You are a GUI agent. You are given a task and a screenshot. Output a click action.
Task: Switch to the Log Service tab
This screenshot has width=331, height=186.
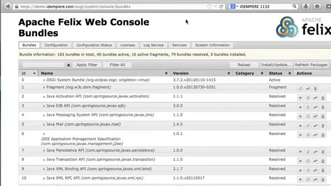pos(154,45)
